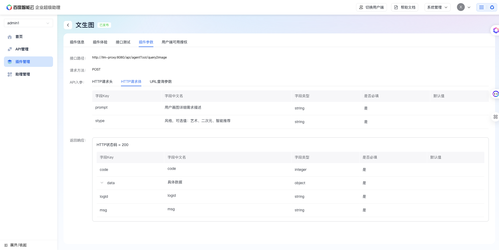Click the data field key cell

[x=111, y=183]
